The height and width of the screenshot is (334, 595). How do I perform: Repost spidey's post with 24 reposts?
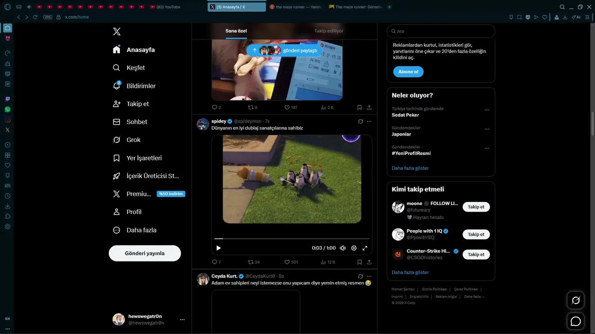click(x=254, y=262)
